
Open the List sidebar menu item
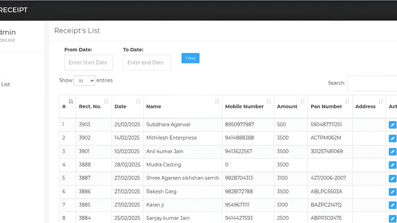click(x=5, y=84)
